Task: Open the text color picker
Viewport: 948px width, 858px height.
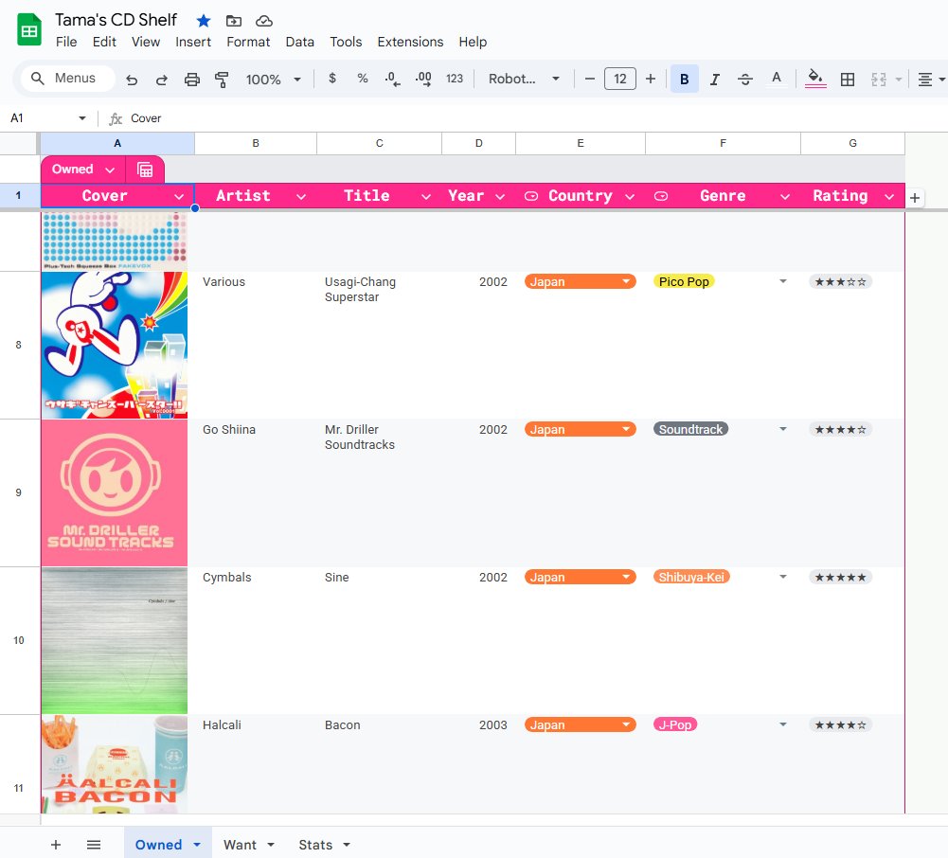Action: click(x=777, y=79)
